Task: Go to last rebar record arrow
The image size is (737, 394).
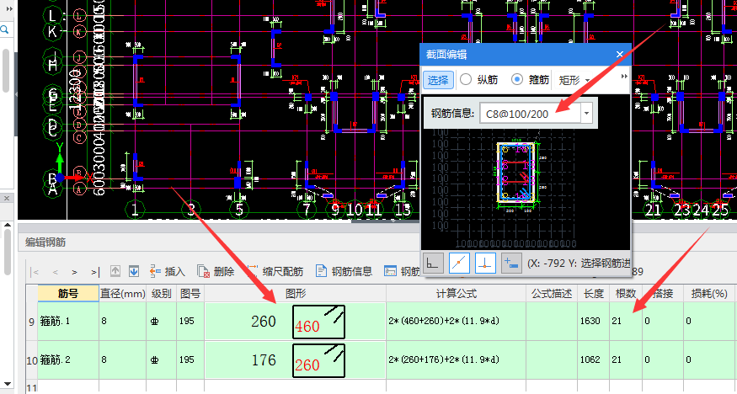Action: (x=95, y=272)
